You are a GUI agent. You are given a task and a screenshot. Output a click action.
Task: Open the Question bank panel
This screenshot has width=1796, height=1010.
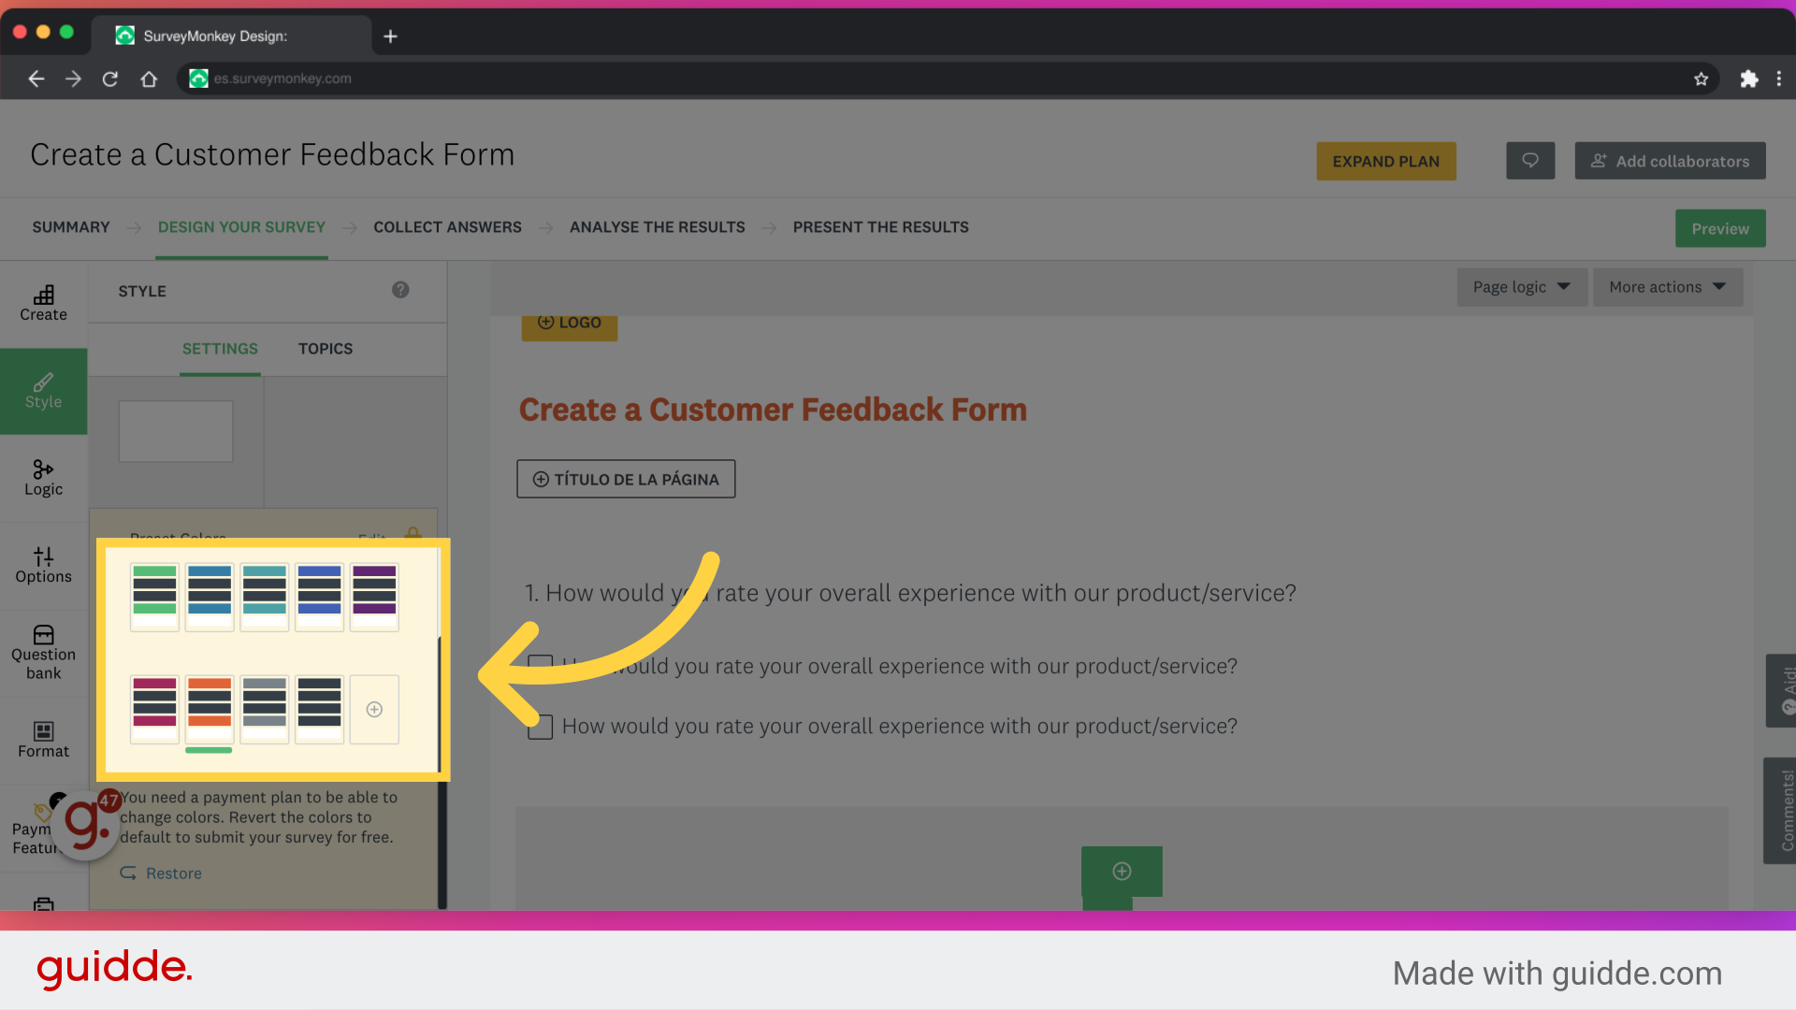[x=43, y=653]
